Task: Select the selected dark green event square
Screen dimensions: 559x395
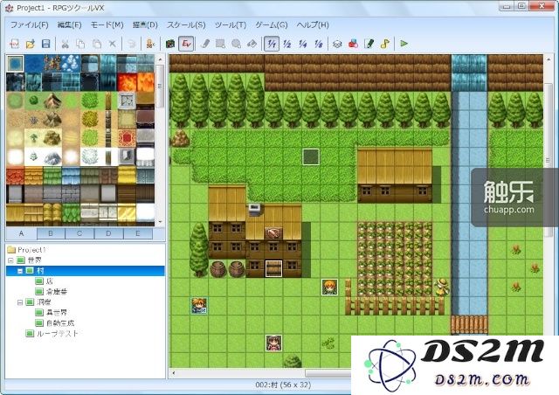Action: [311, 157]
